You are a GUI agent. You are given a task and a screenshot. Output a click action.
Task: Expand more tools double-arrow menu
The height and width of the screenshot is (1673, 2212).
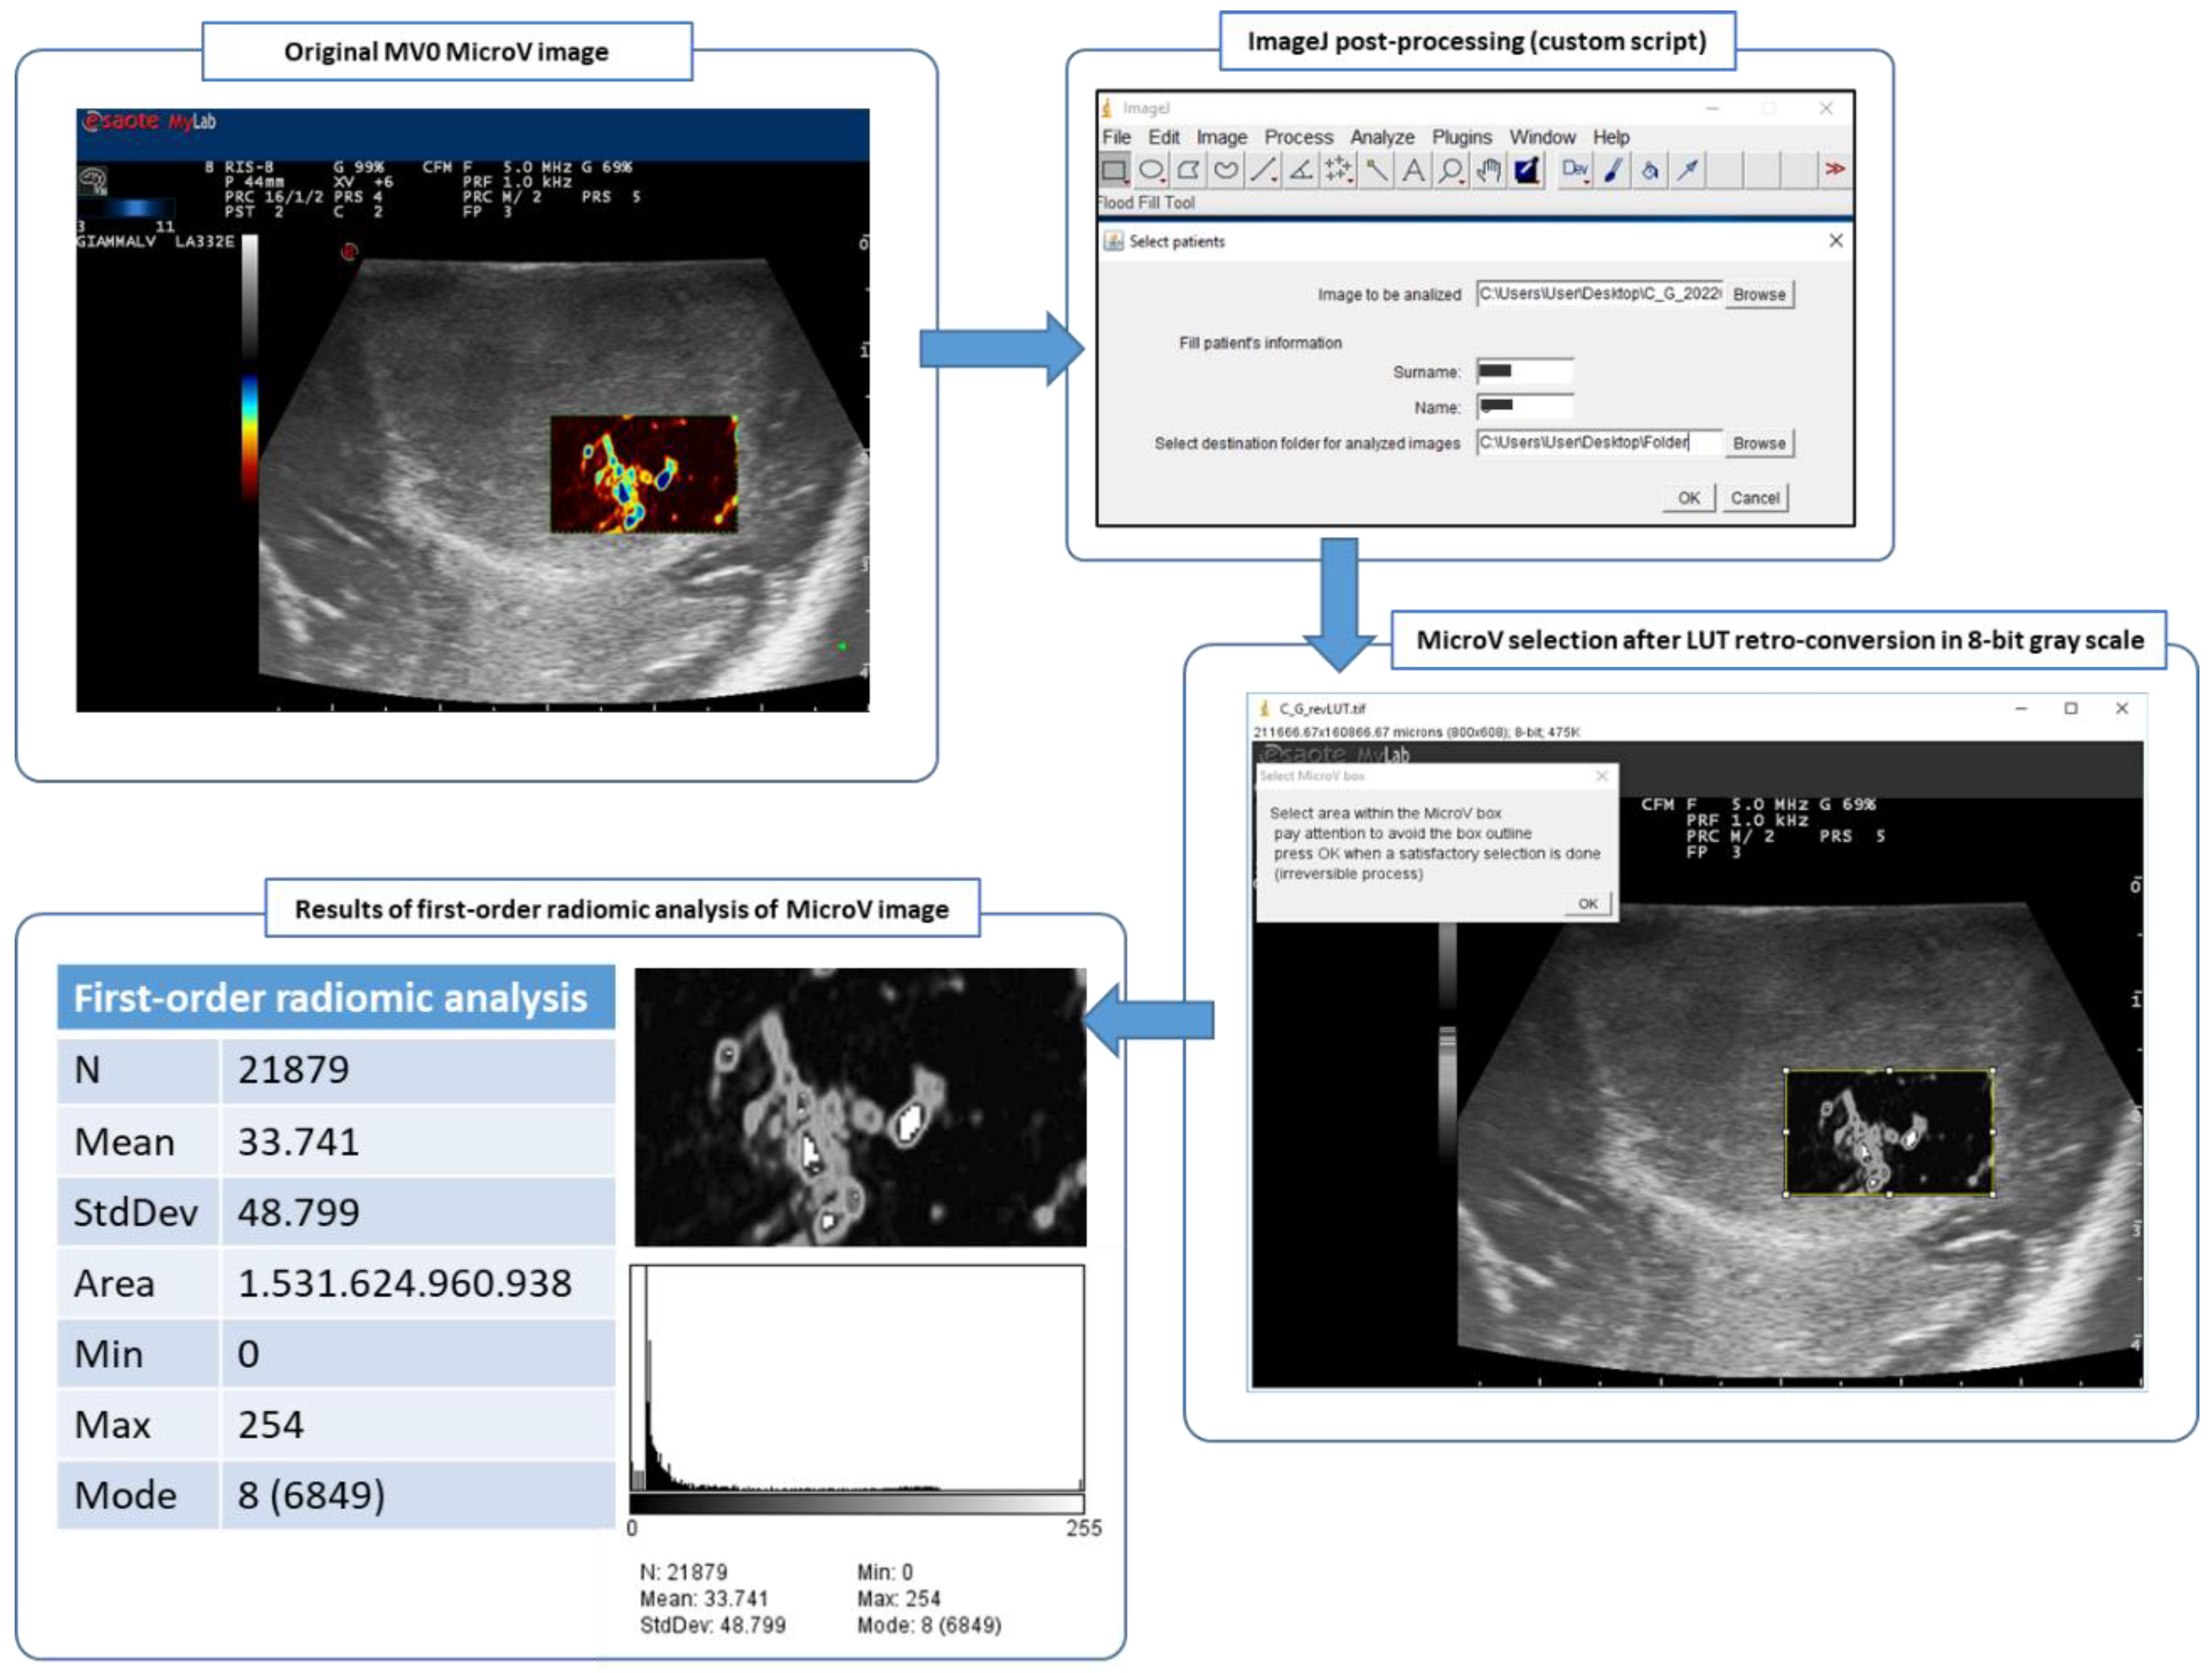click(1834, 170)
